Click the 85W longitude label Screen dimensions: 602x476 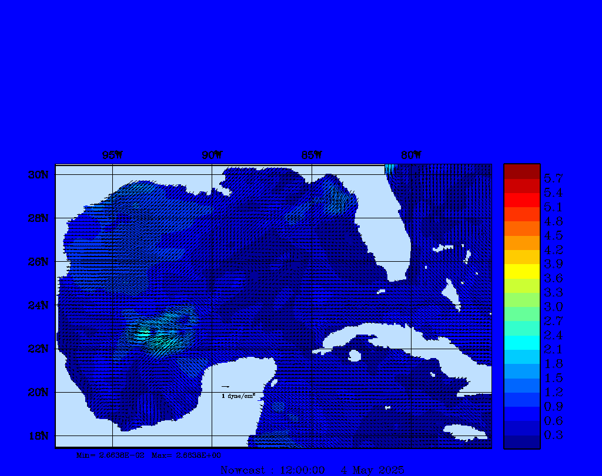point(312,155)
